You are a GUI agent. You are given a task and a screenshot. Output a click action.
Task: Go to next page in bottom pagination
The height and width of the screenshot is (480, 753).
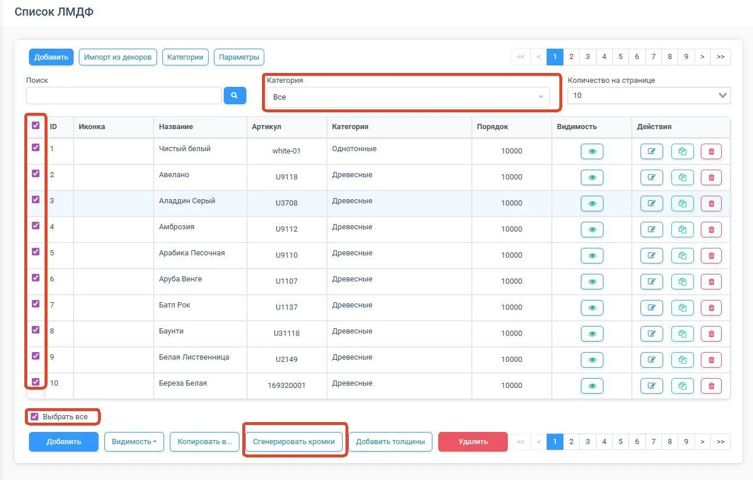(703, 441)
